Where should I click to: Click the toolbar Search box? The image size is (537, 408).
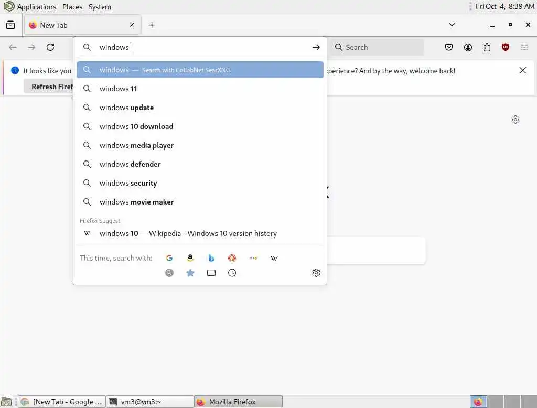(x=377, y=47)
